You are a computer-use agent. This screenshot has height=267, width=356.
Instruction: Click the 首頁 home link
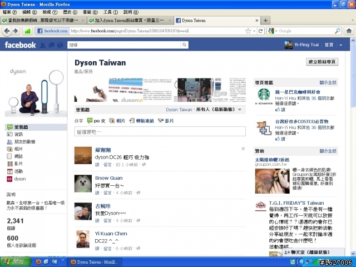[x=329, y=44]
